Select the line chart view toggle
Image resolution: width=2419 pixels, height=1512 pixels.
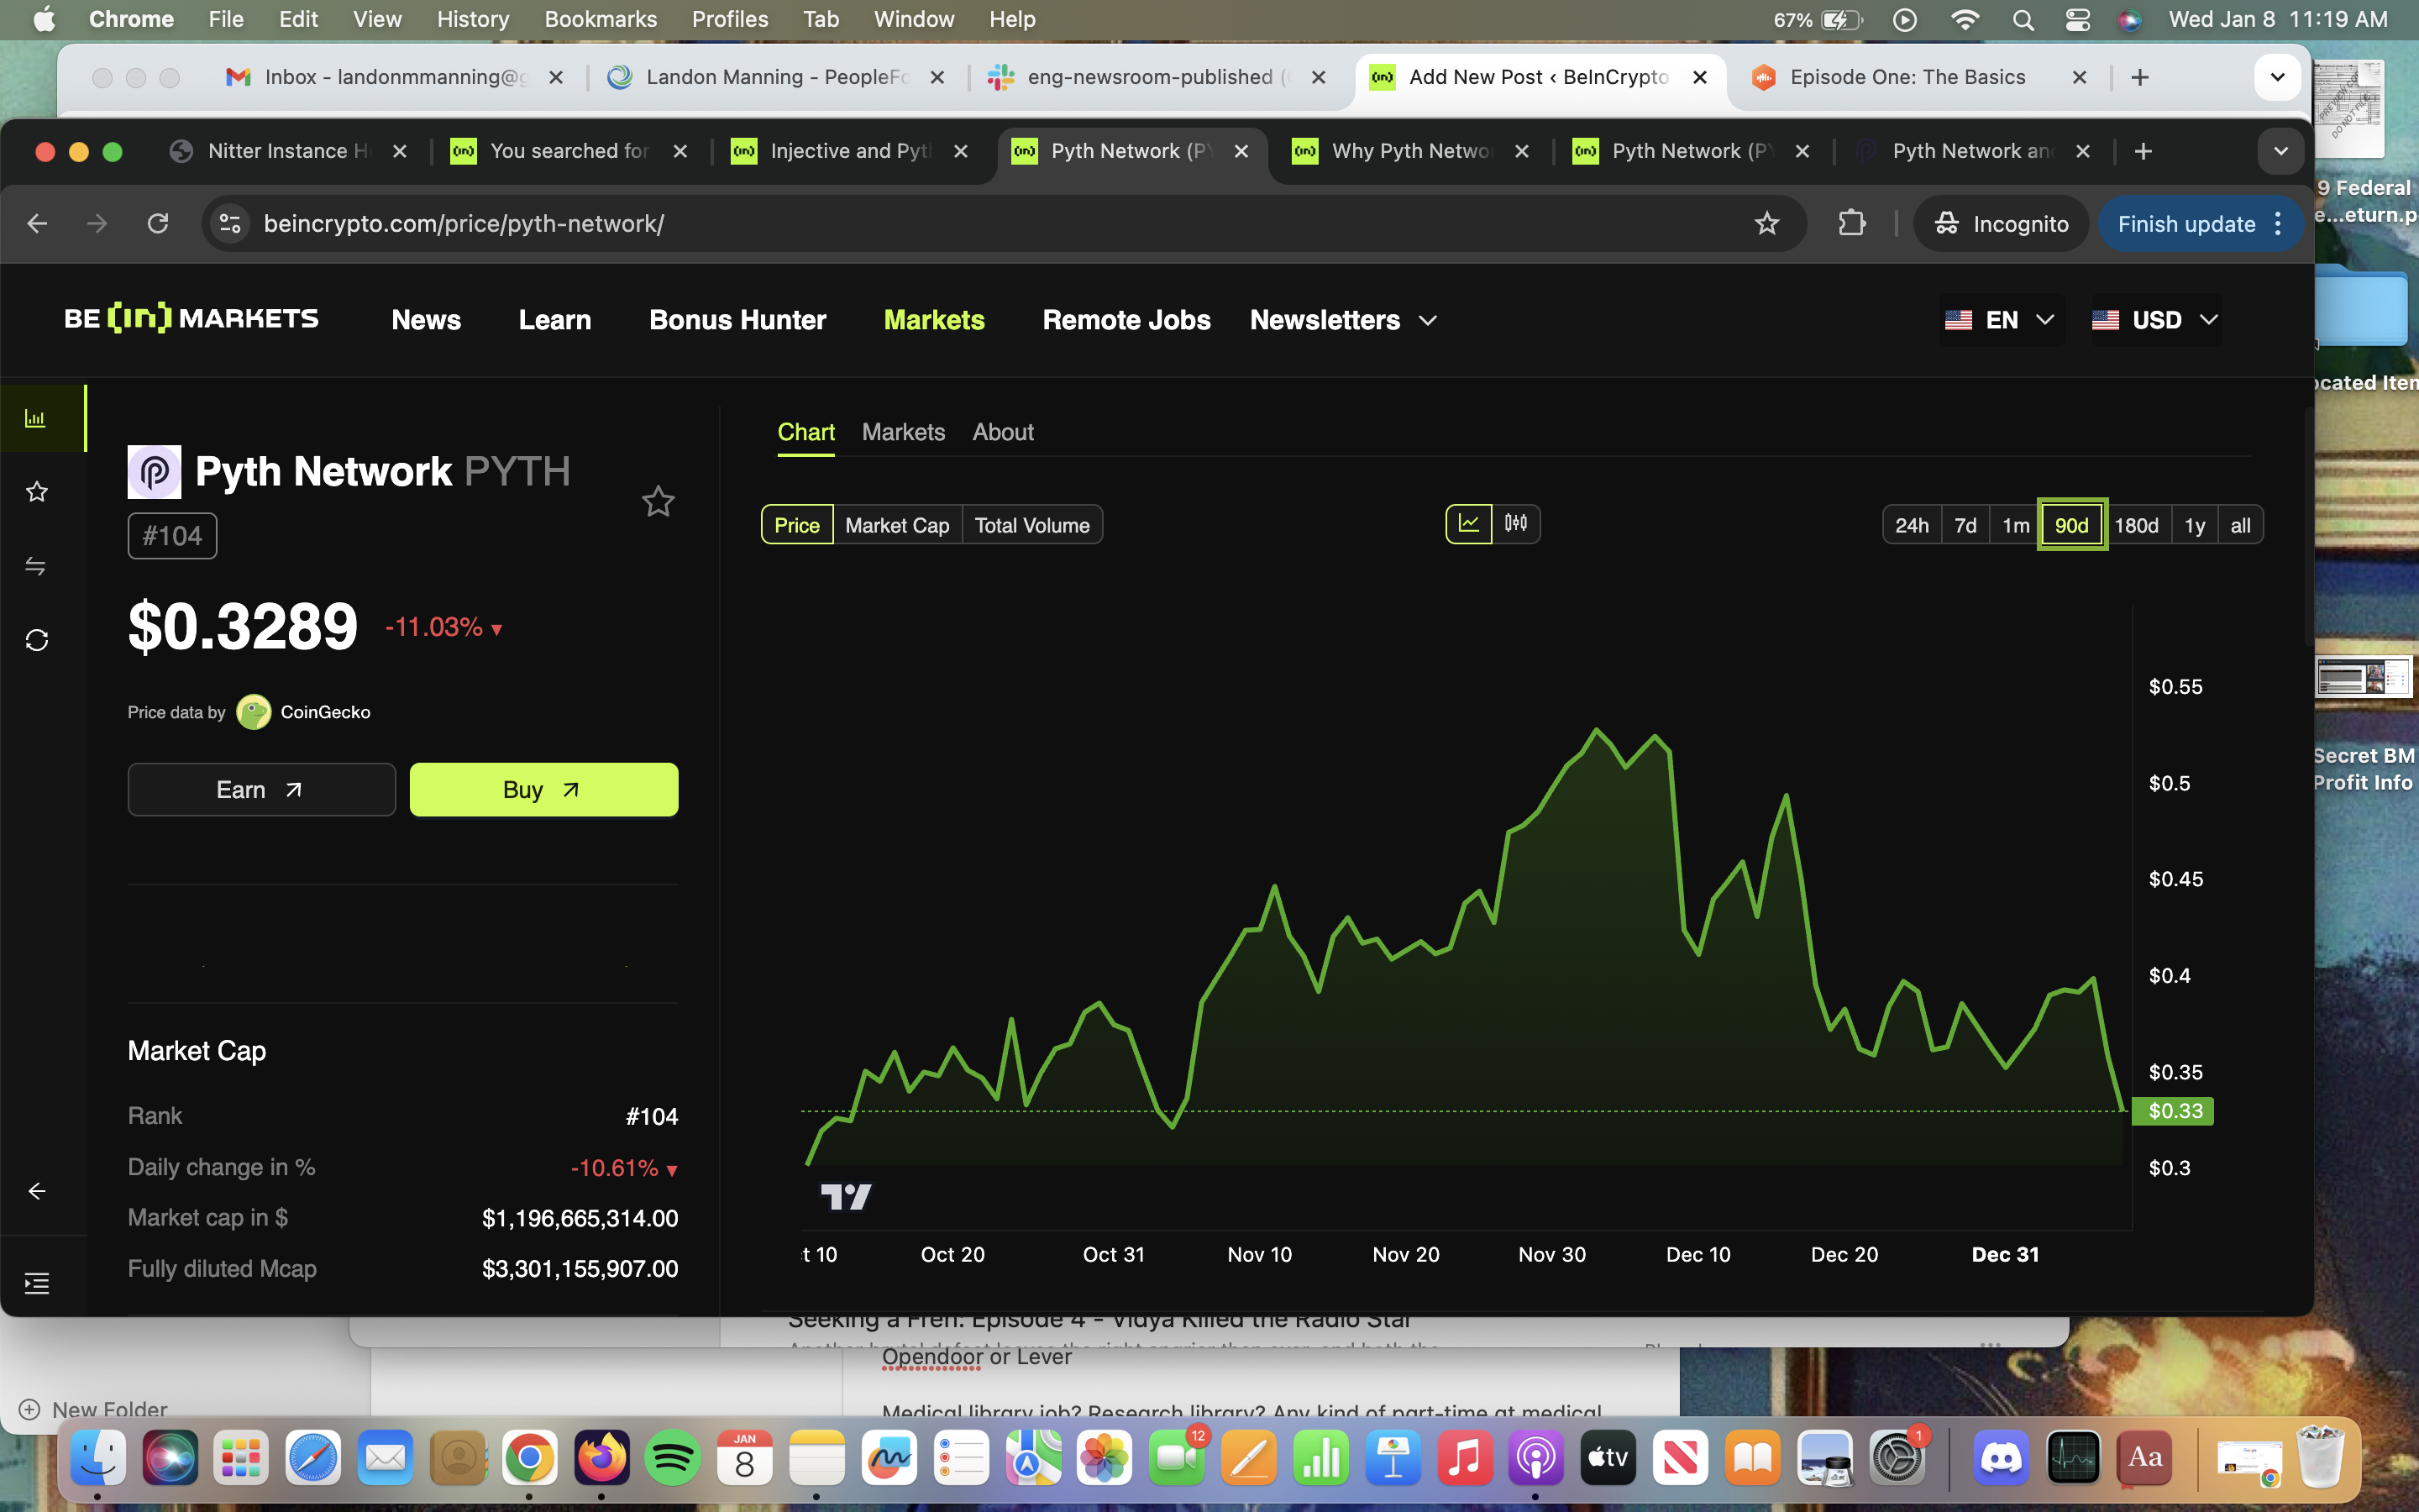point(1468,523)
